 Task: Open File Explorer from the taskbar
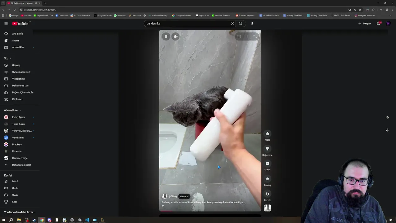point(19,220)
